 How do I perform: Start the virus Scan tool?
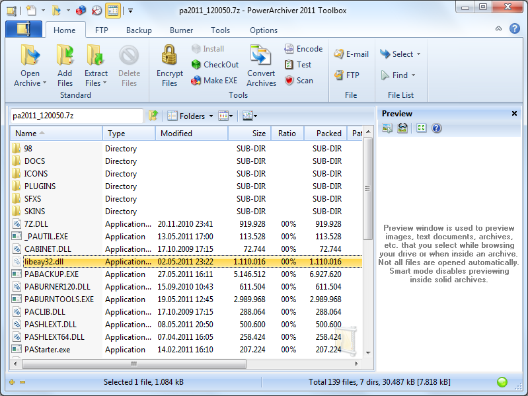click(299, 81)
